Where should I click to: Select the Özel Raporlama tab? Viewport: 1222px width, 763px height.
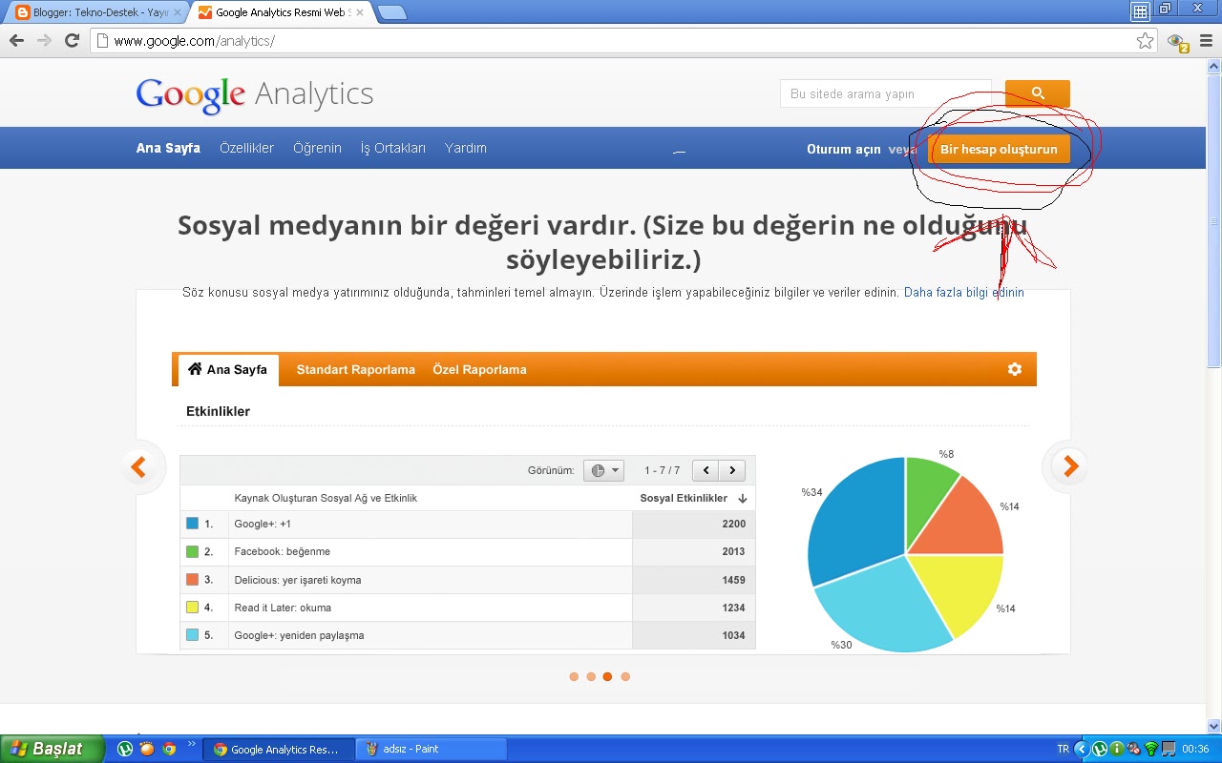[479, 369]
